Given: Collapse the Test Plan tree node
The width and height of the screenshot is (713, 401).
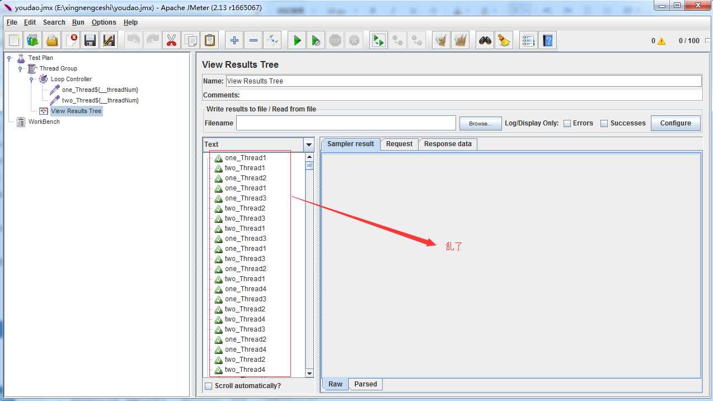Looking at the screenshot, I should coord(10,58).
